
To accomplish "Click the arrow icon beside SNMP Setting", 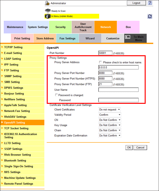I will 2,76.
